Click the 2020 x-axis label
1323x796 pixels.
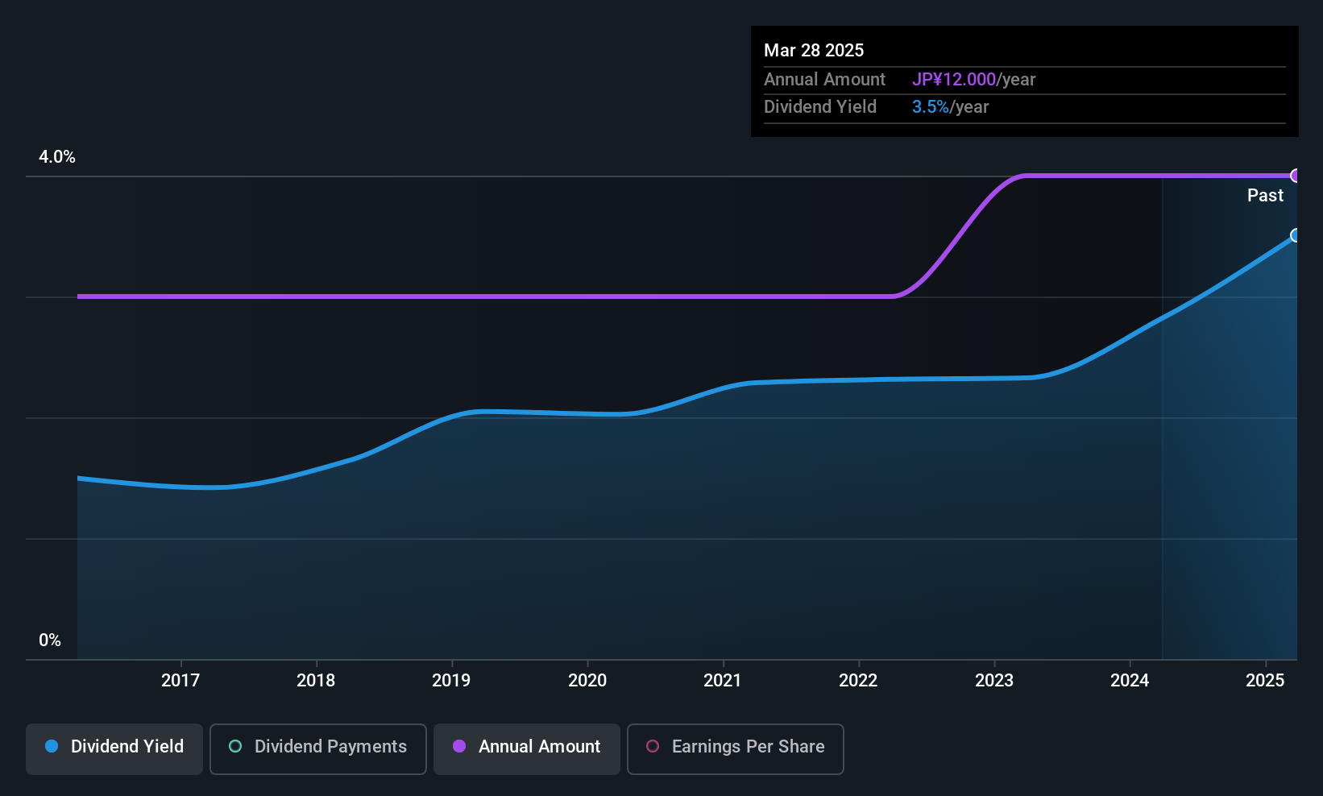pos(587,681)
